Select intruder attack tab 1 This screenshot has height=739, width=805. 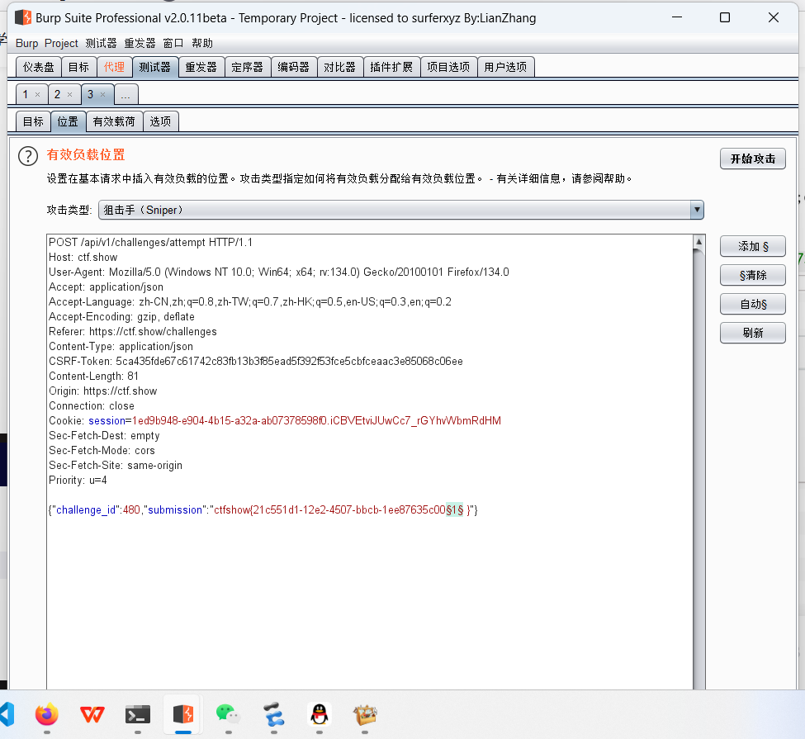point(25,94)
